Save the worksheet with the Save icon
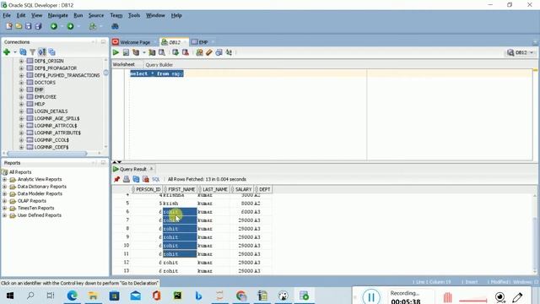 point(28,26)
